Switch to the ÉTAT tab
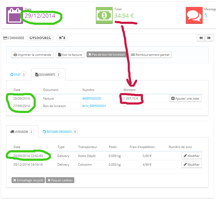The width and height of the screenshot is (216, 201). pos(18,75)
